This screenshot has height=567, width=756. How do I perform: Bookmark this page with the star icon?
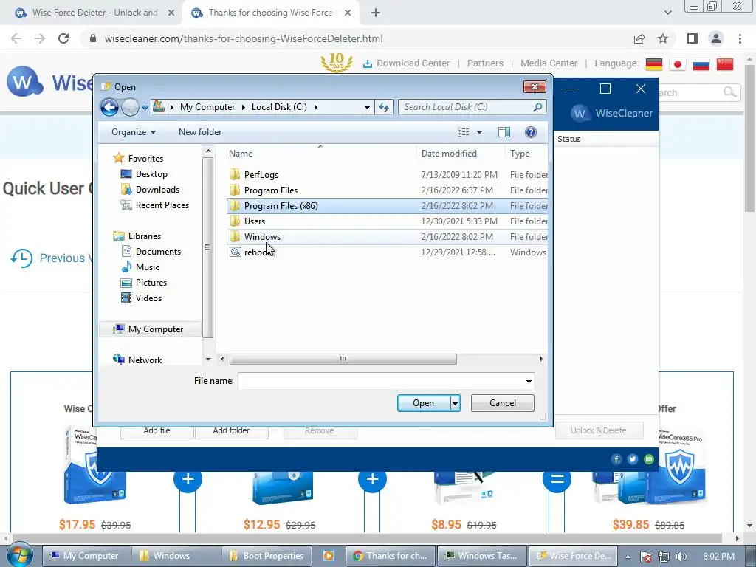point(663,38)
